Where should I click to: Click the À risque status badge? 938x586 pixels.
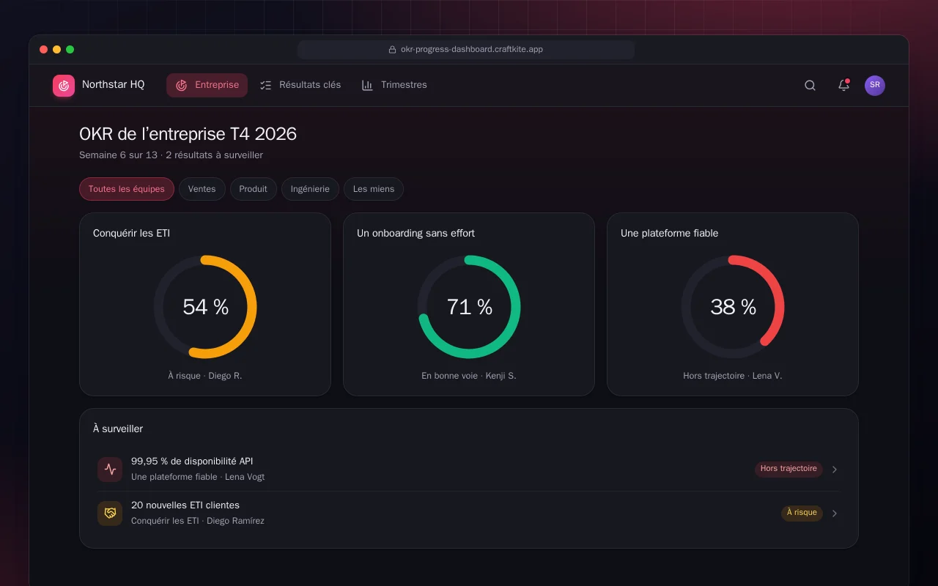[802, 513]
